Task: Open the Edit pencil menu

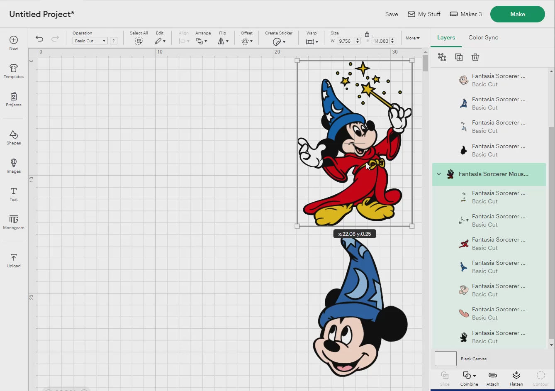Action: 160,41
